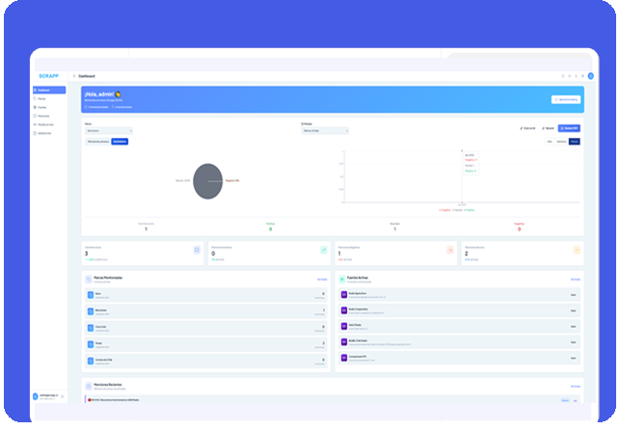Click the Generar PDF button

click(x=570, y=127)
